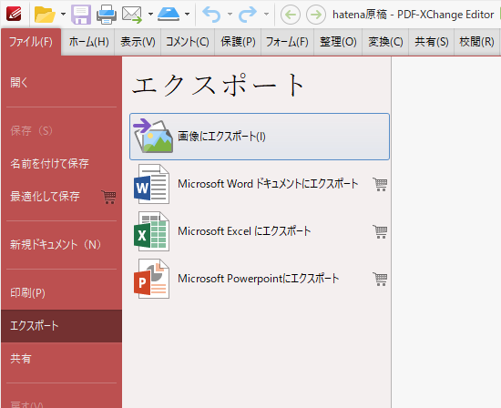Switch to the 保護(P) tab

click(238, 42)
